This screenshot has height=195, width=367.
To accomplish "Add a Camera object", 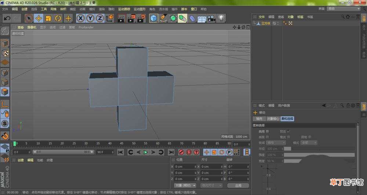I will click(212, 18).
